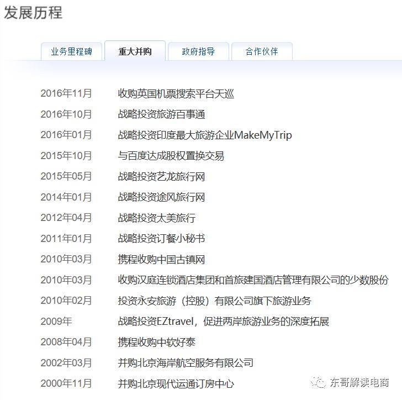
Task: Click the date 2010年02月
Action: tap(66, 301)
